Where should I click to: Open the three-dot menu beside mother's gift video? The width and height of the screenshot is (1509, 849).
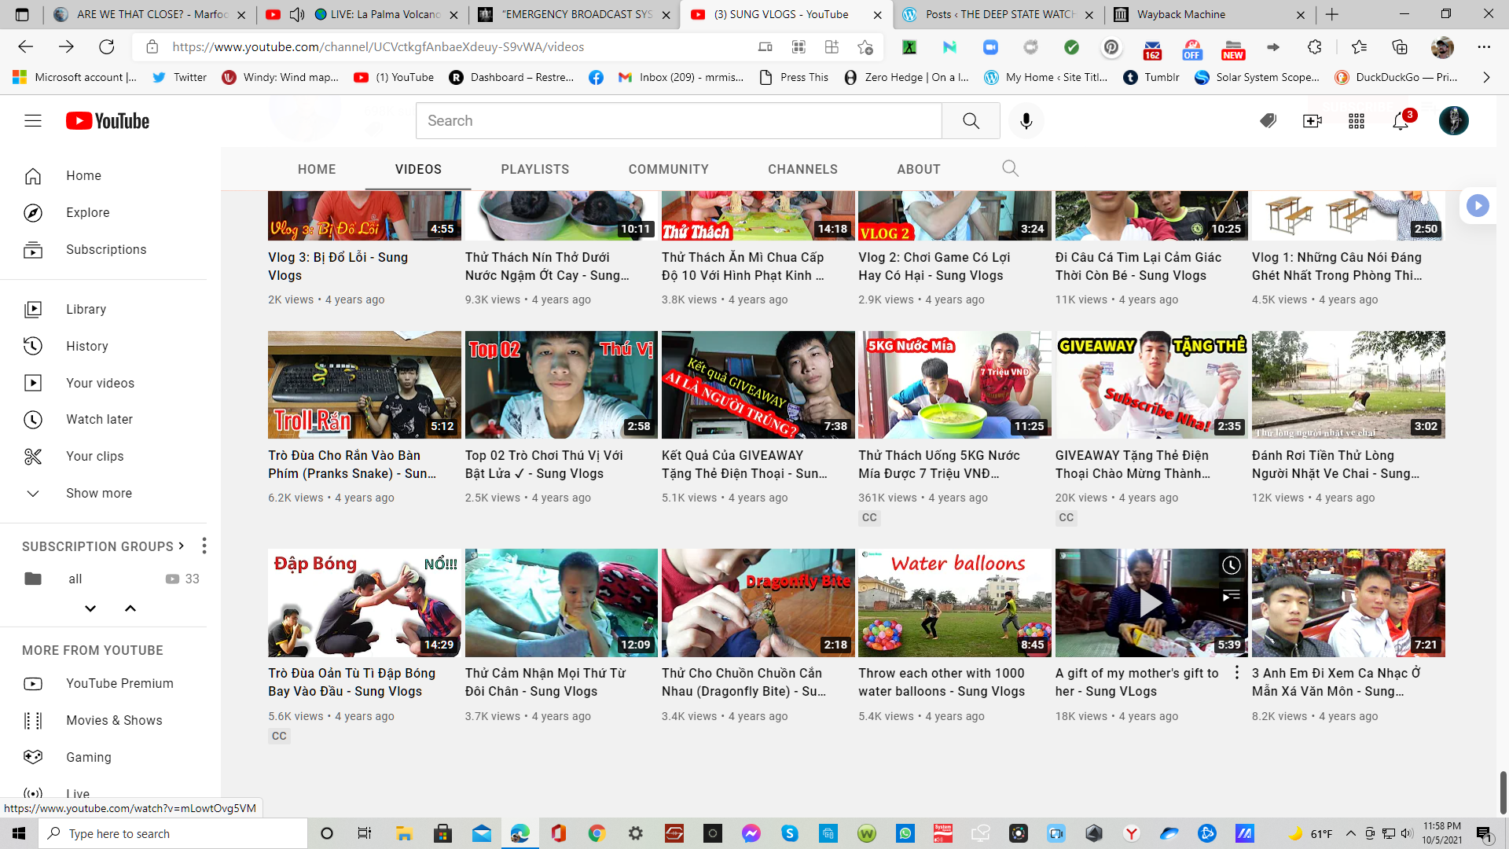coord(1236,673)
